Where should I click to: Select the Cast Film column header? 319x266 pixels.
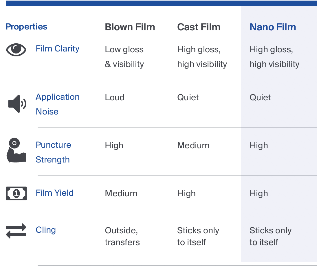pos(199,27)
